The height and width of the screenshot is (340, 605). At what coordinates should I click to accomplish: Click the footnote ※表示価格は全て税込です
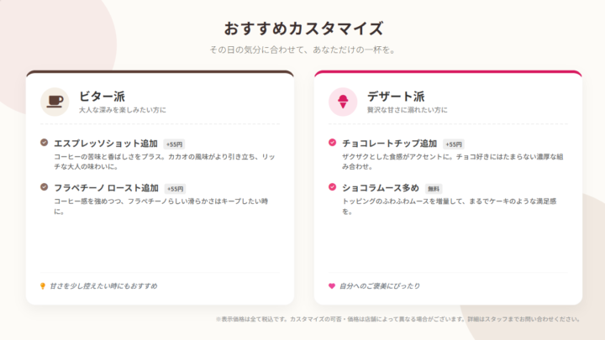(397, 319)
